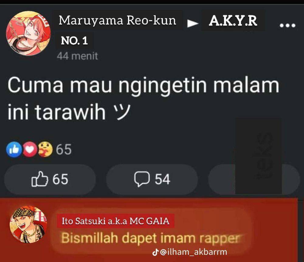The height and width of the screenshot is (262, 304).
Task: Click the @ilham_akbarrm watermark handle
Action: tap(193, 252)
